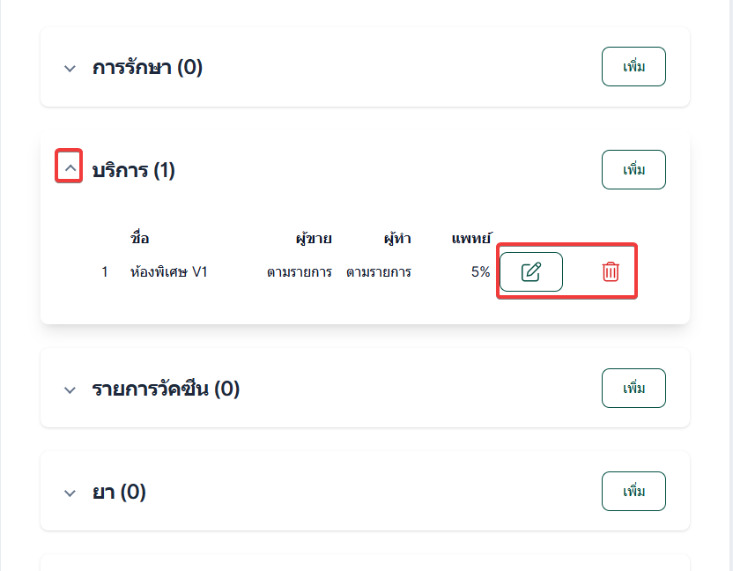Click the ผู้ทำ column header
The width and height of the screenshot is (733, 571).
397,238
